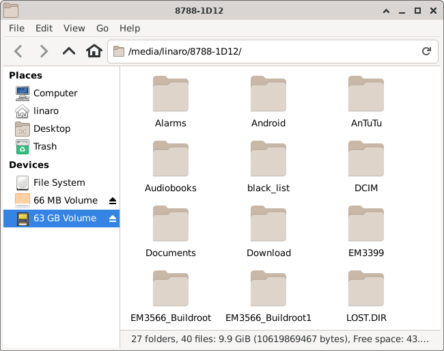Open the File menu

click(x=16, y=28)
